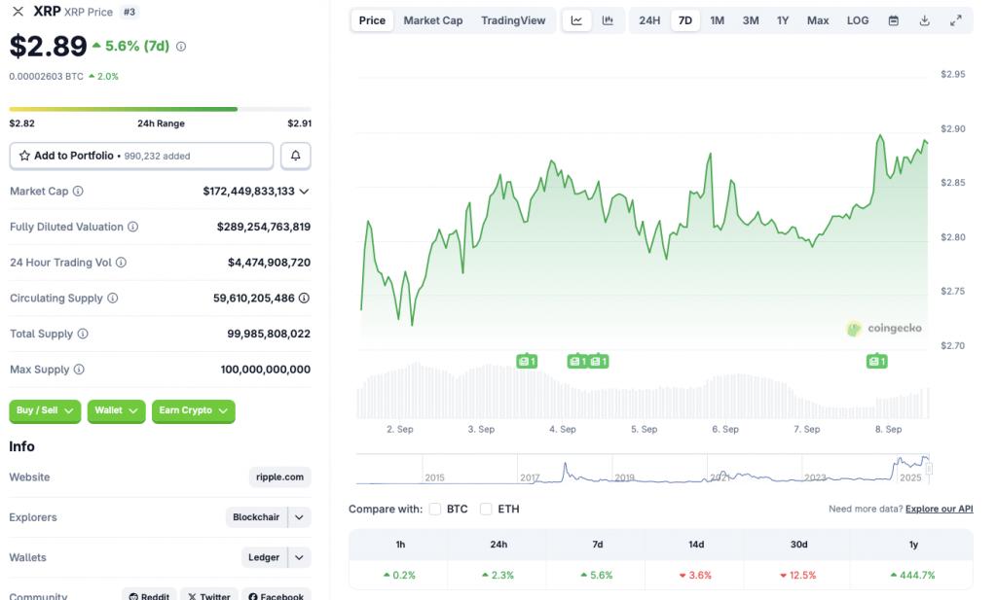Image resolution: width=997 pixels, height=600 pixels.
Task: Click the notification bell icon
Action: point(297,155)
